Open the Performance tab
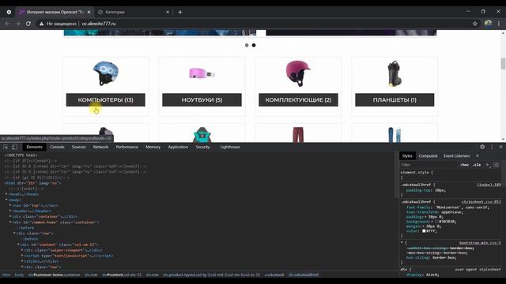 point(126,147)
